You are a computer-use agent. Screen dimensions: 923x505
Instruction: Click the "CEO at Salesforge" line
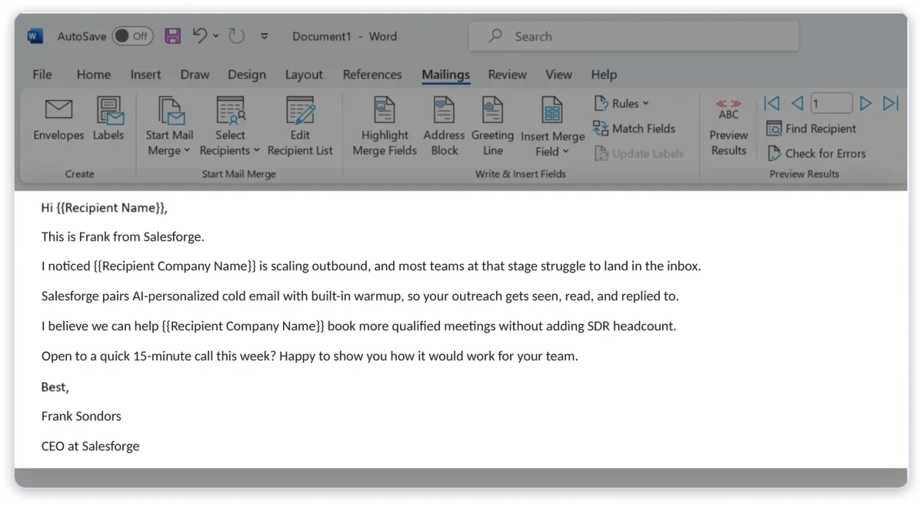click(x=90, y=446)
